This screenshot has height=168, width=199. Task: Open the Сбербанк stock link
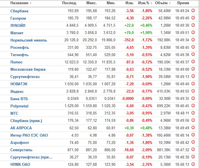pos(19,11)
